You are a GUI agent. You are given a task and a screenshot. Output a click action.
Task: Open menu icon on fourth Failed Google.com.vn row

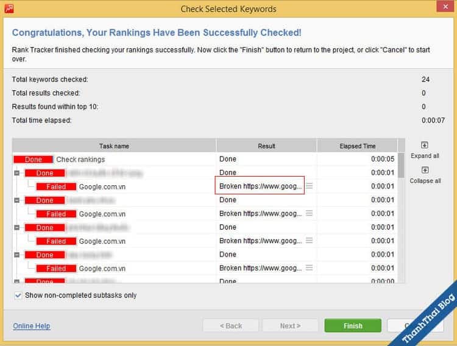(309, 268)
